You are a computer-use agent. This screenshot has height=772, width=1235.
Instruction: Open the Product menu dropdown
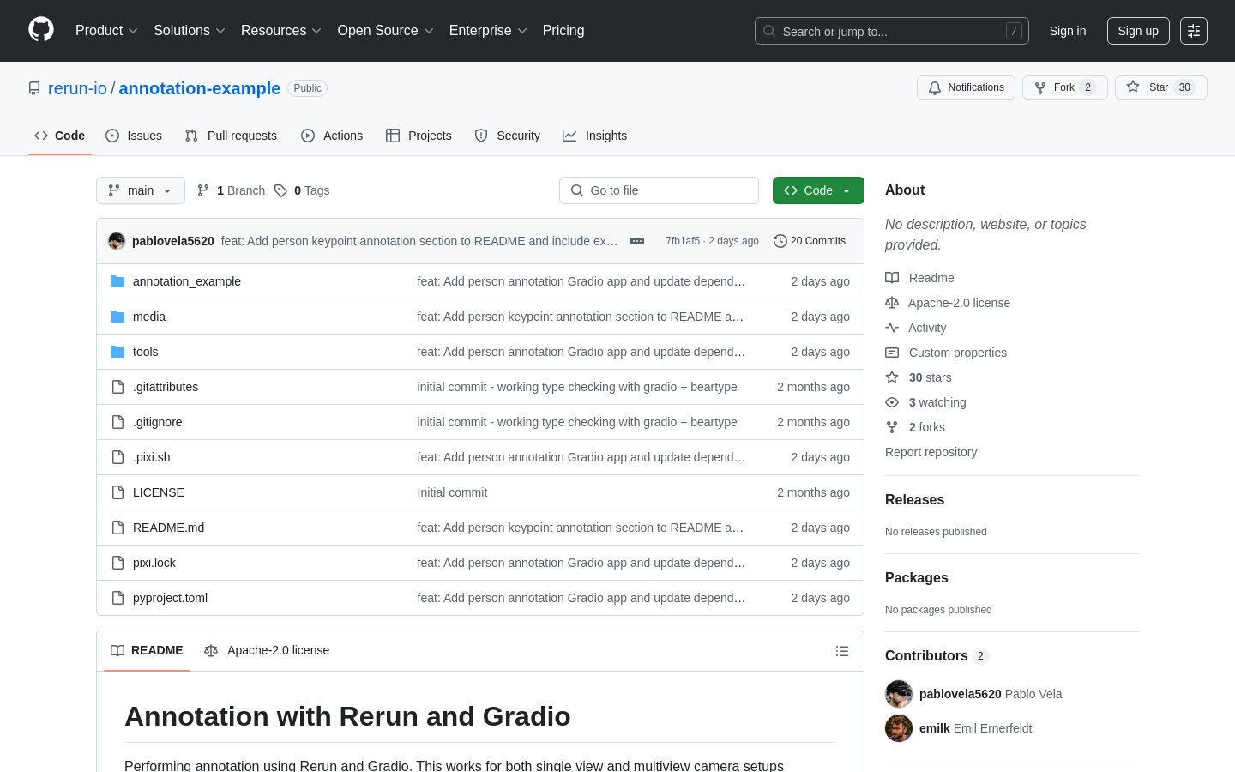106,31
